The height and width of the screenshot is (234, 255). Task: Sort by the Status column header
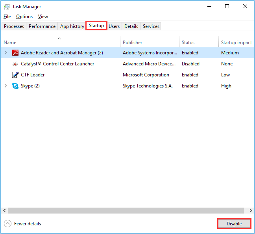(199, 42)
